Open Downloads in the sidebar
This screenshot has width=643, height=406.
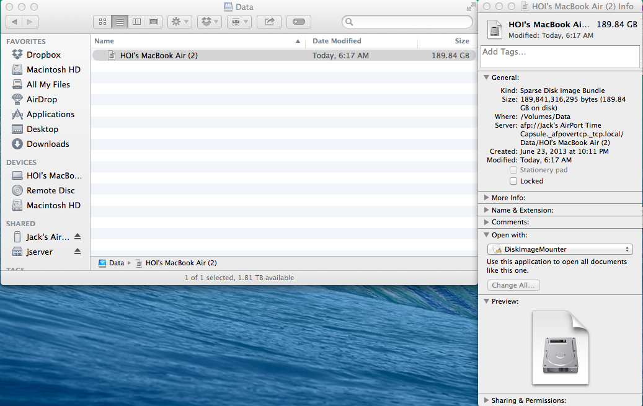tap(48, 144)
